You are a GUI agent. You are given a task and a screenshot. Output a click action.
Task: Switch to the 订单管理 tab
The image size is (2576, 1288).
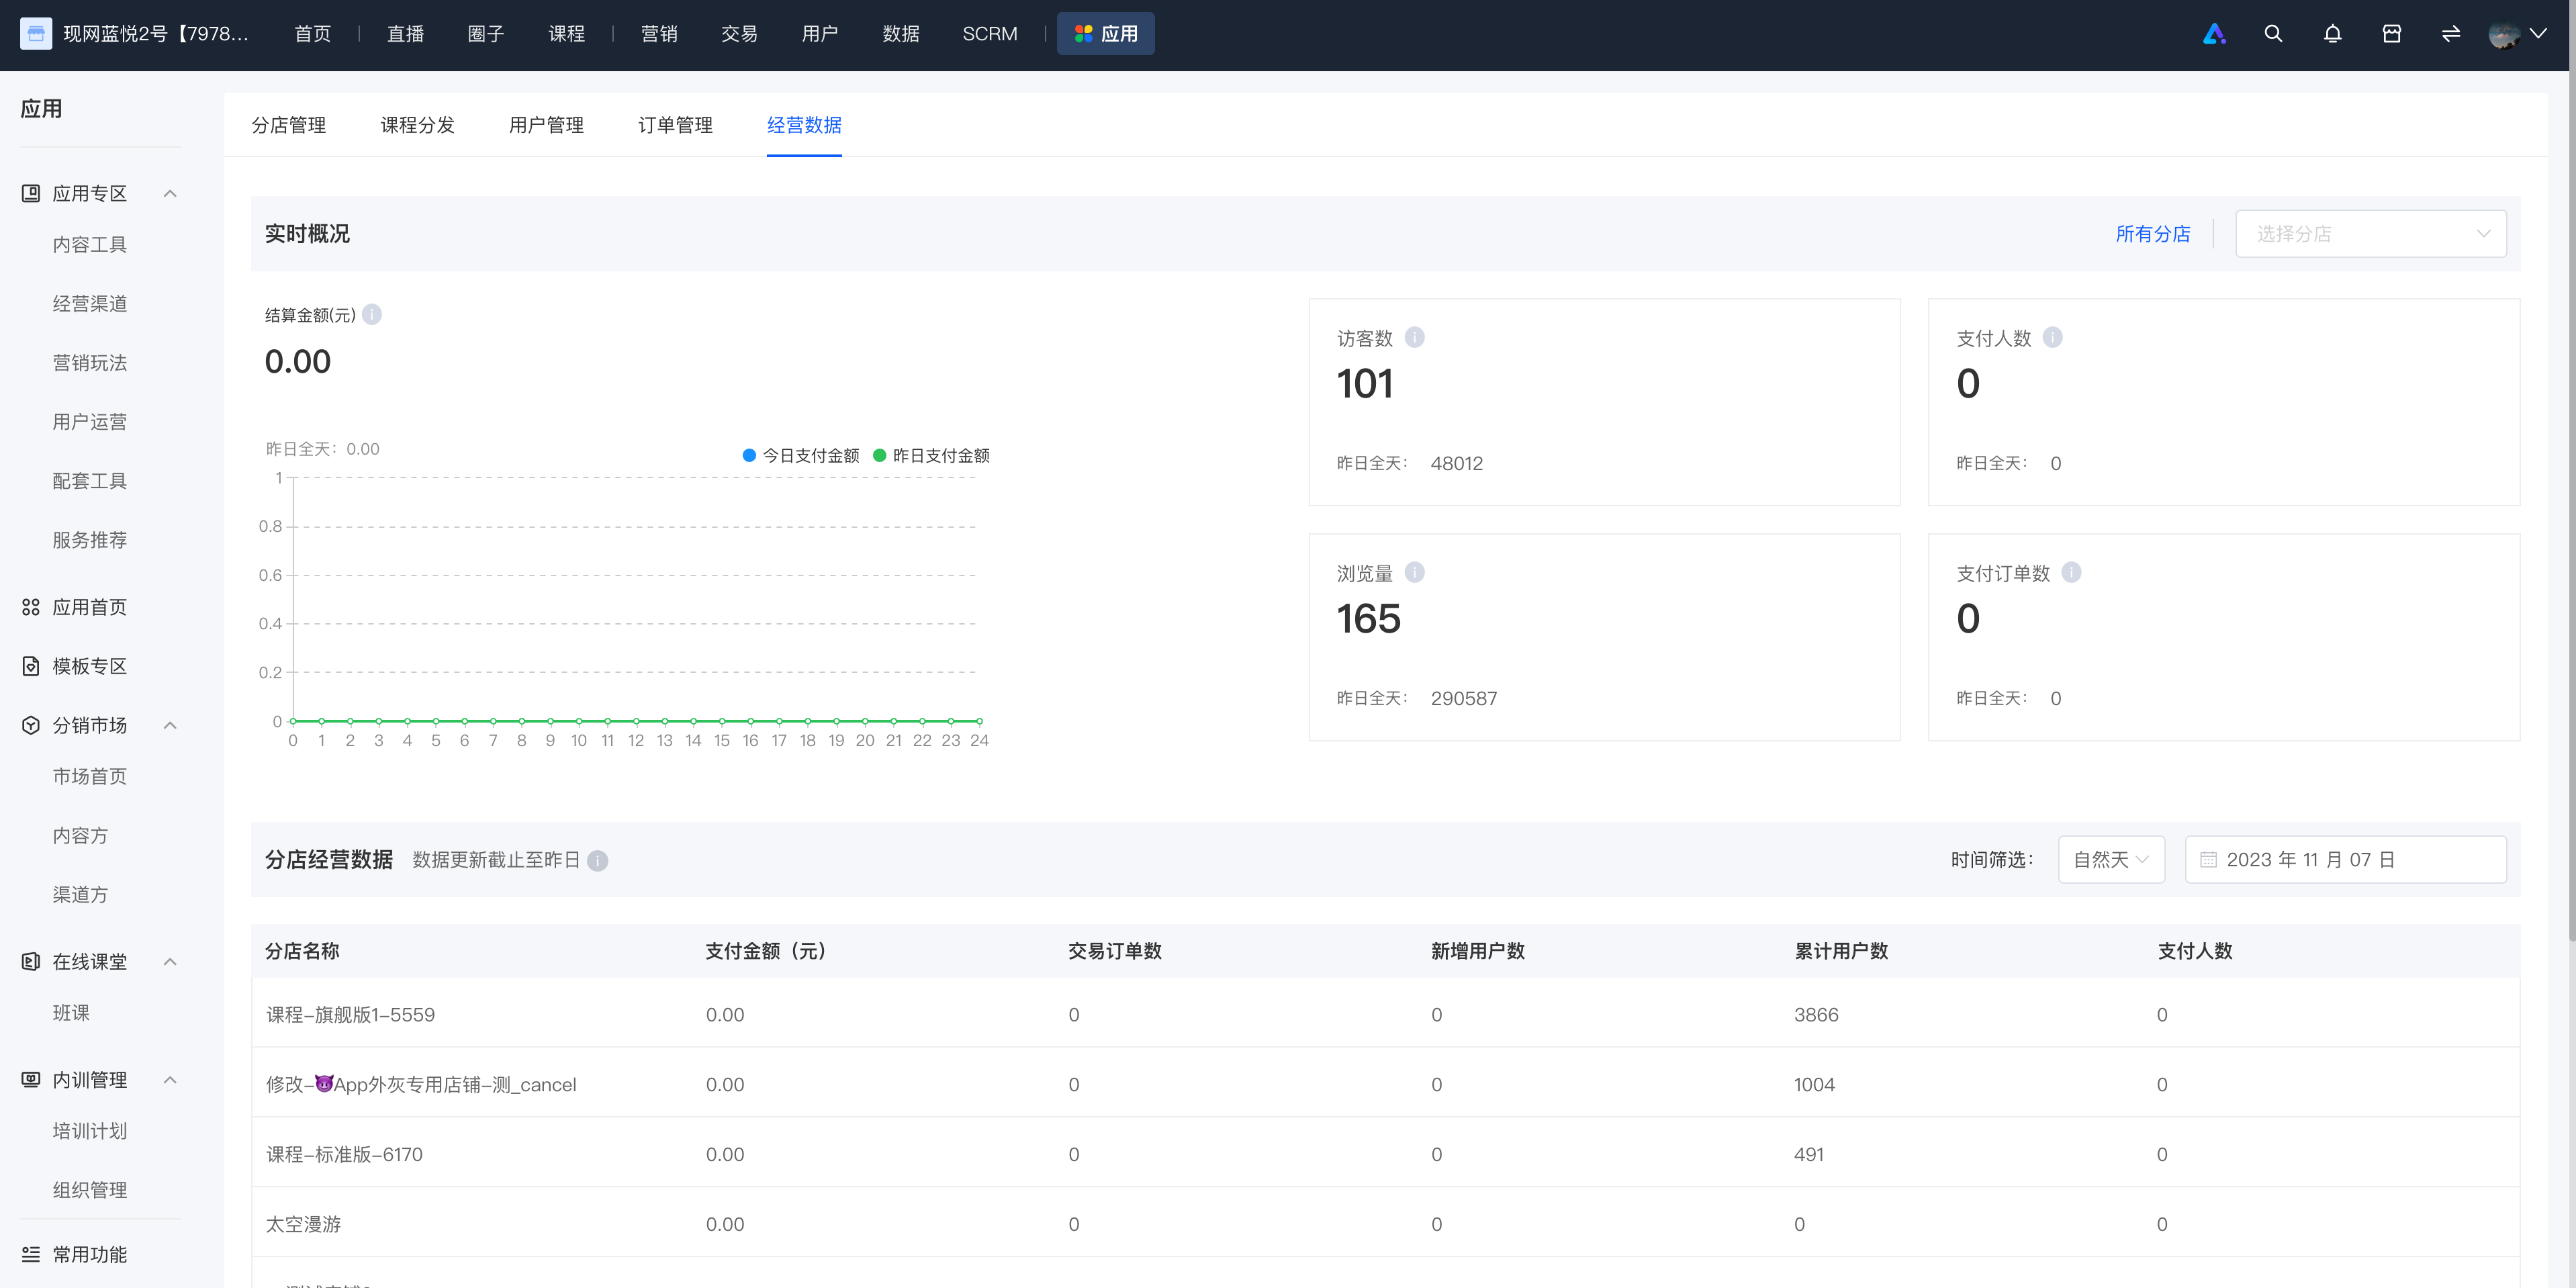coord(675,125)
